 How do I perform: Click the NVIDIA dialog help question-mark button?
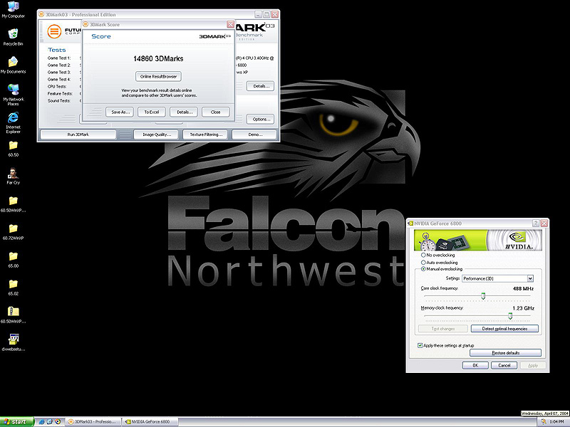(536, 223)
